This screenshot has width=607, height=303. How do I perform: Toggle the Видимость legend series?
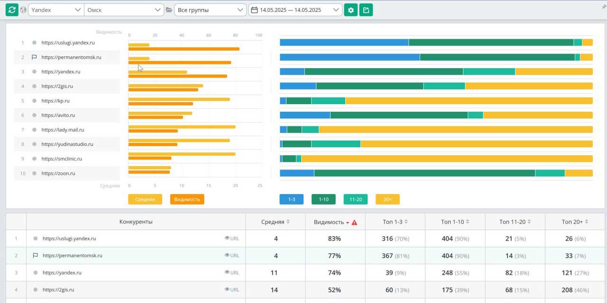click(187, 199)
